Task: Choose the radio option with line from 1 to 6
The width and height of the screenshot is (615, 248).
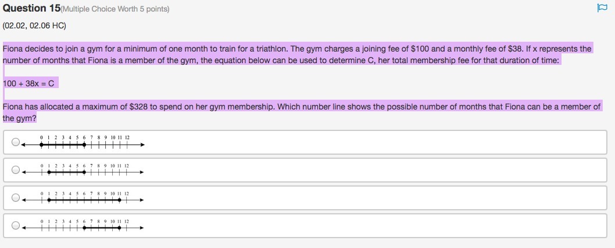Action: tap(15, 170)
